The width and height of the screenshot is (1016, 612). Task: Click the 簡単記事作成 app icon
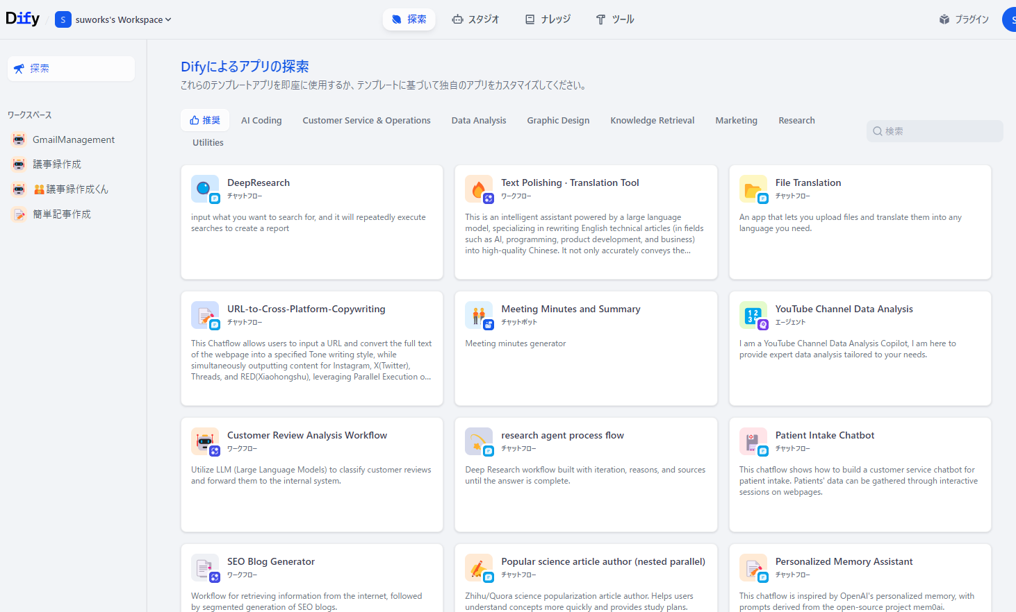pos(19,214)
